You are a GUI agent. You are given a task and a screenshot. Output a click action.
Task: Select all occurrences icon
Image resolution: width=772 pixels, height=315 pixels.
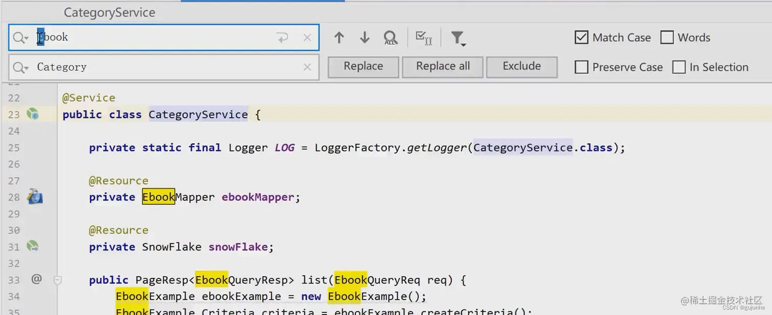pos(424,38)
